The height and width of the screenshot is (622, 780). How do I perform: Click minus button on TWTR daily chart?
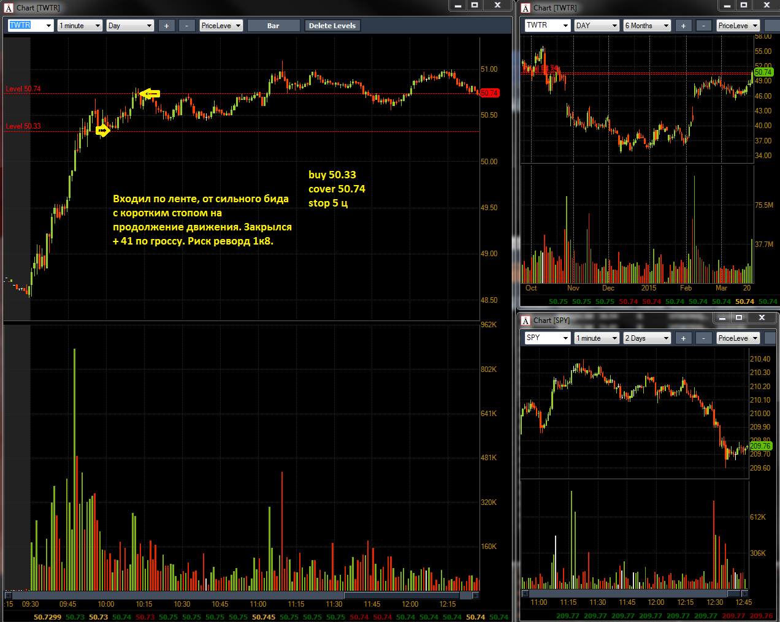[704, 26]
